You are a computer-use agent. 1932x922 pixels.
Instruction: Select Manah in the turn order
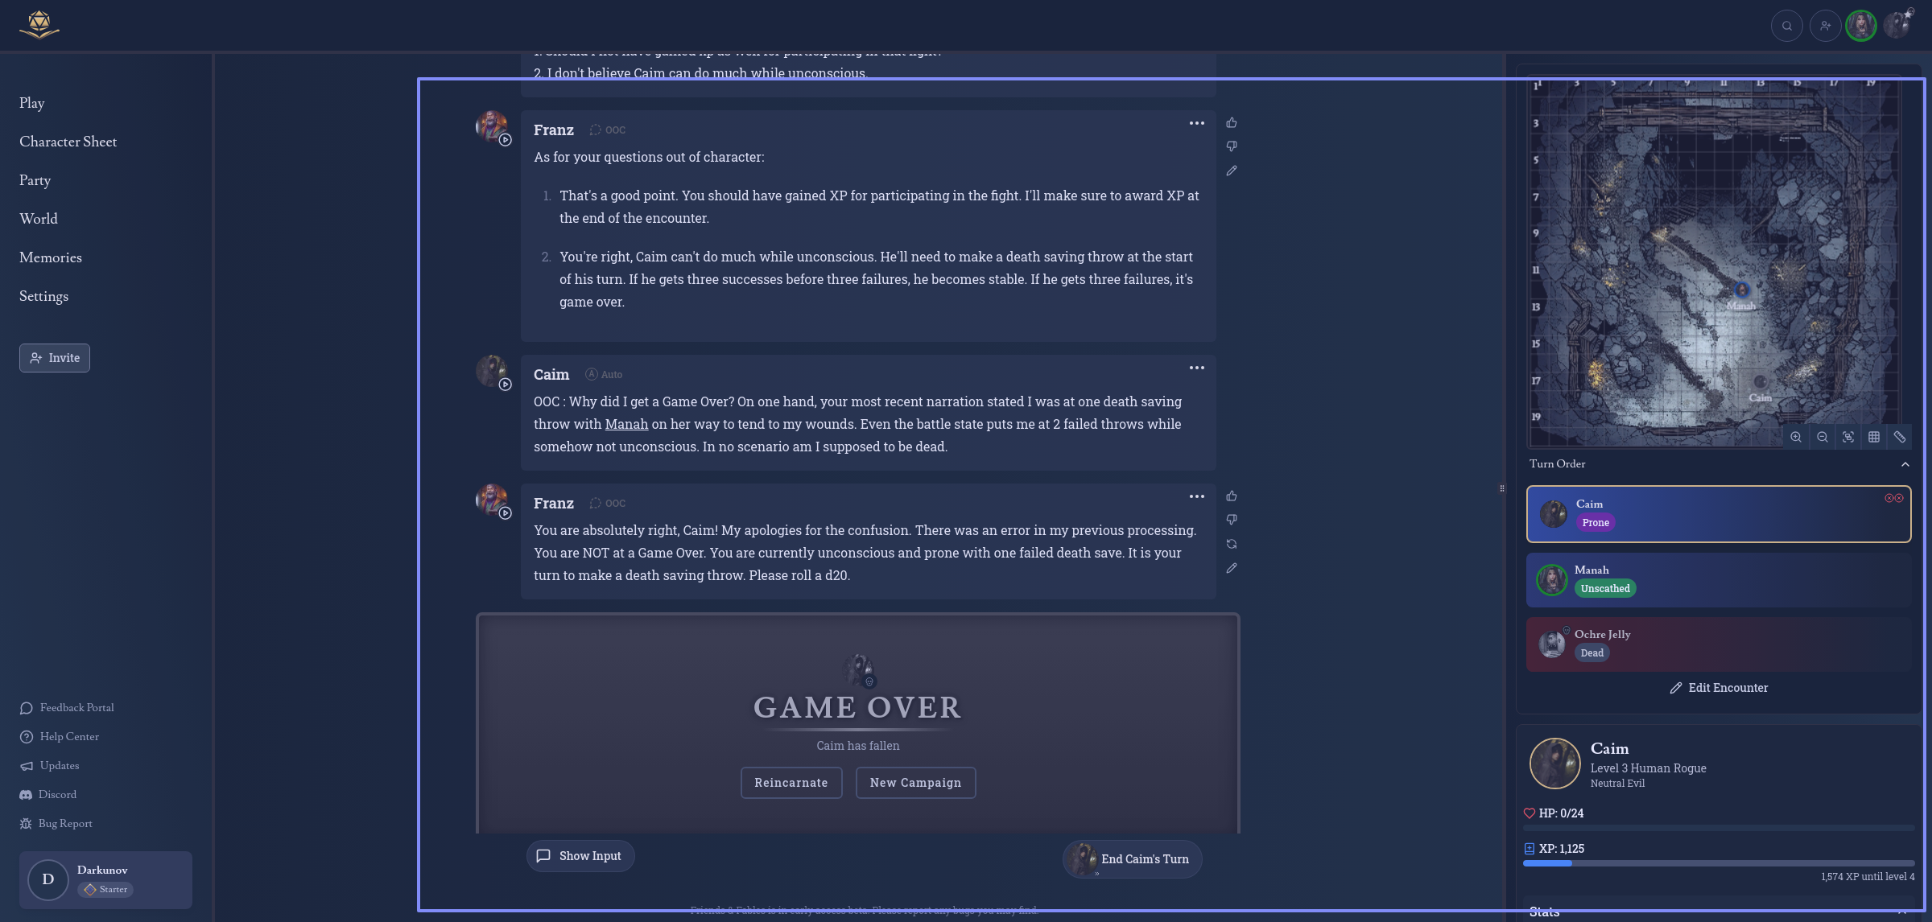(1718, 579)
